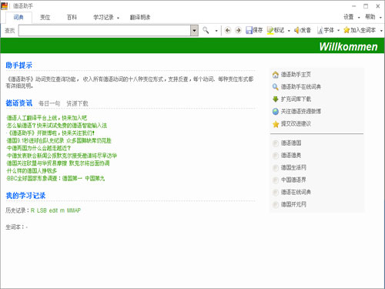Open the 设置 dropdown arrow
The height and width of the screenshot is (289, 385).
pyautogui.click(x=359, y=18)
